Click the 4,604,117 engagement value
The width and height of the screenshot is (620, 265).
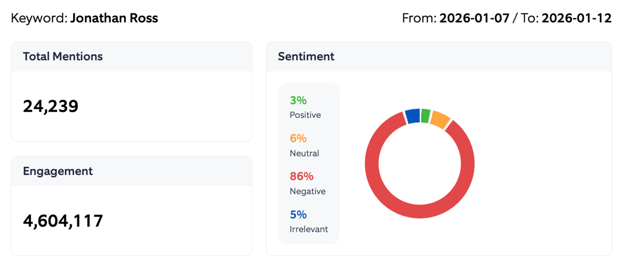(63, 221)
